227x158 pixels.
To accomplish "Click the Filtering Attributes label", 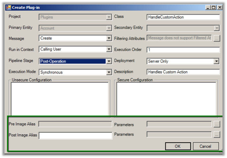I will [130, 39].
